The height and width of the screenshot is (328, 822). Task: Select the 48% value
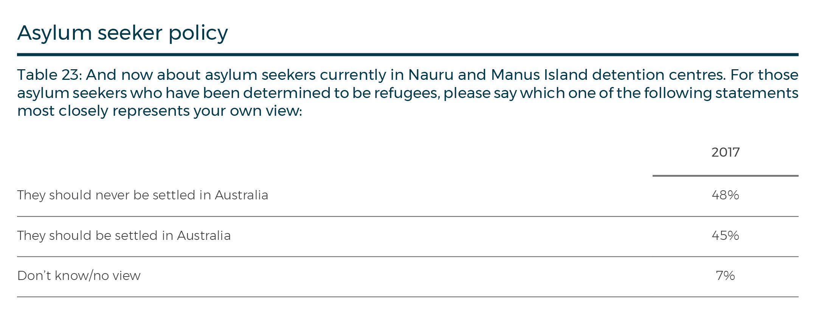coord(725,195)
